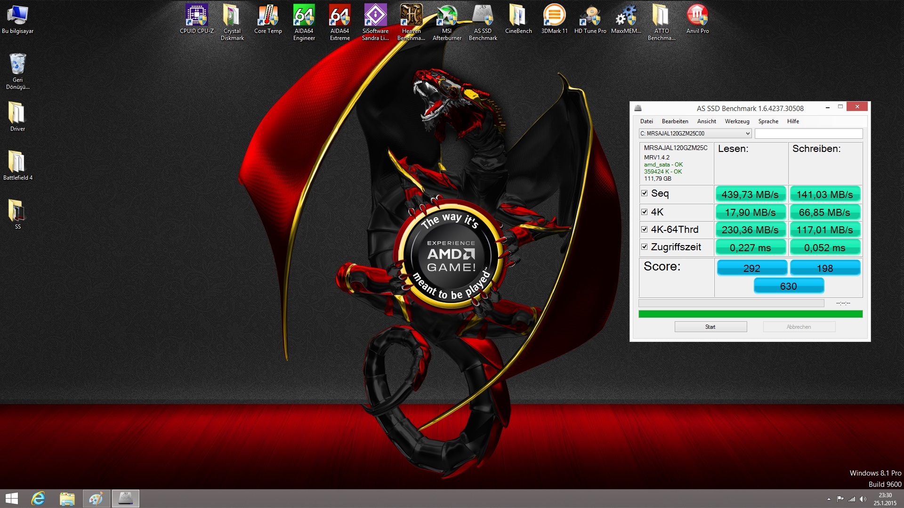This screenshot has width=904, height=508.
Task: Expand the drive selection dropdown
Action: coord(747,134)
